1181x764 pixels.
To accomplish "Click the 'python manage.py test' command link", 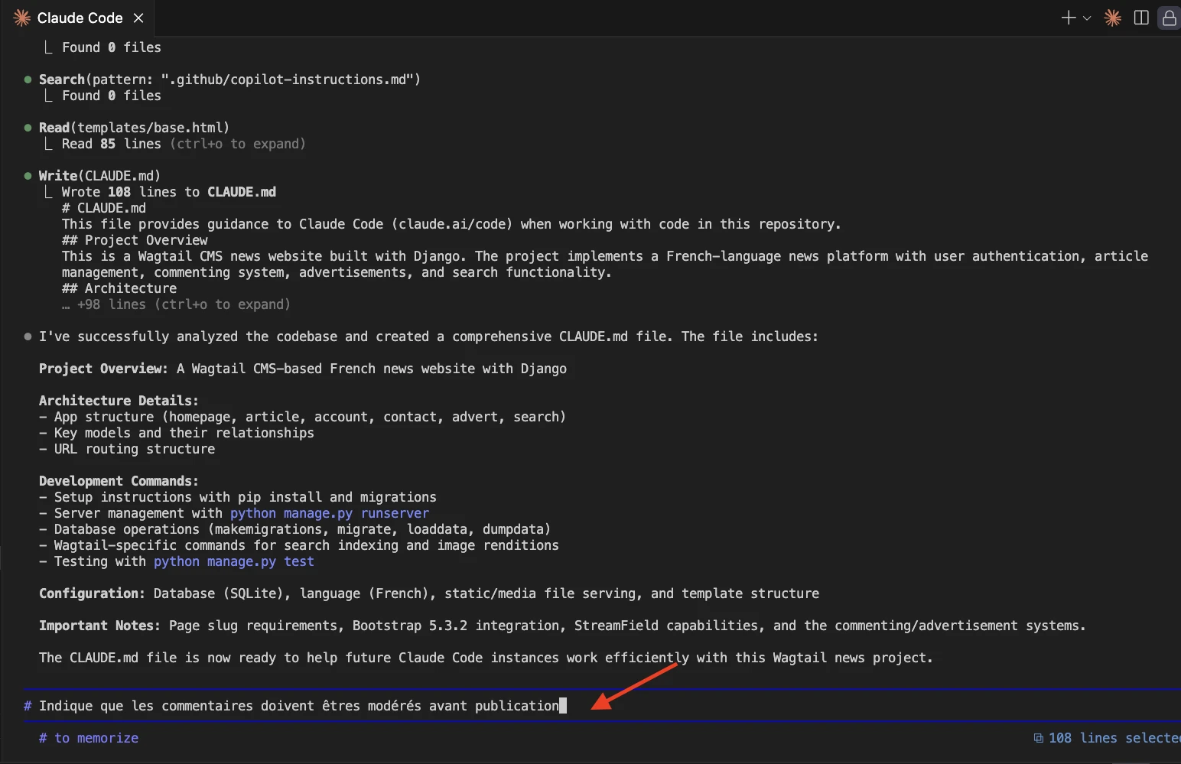I will point(233,561).
